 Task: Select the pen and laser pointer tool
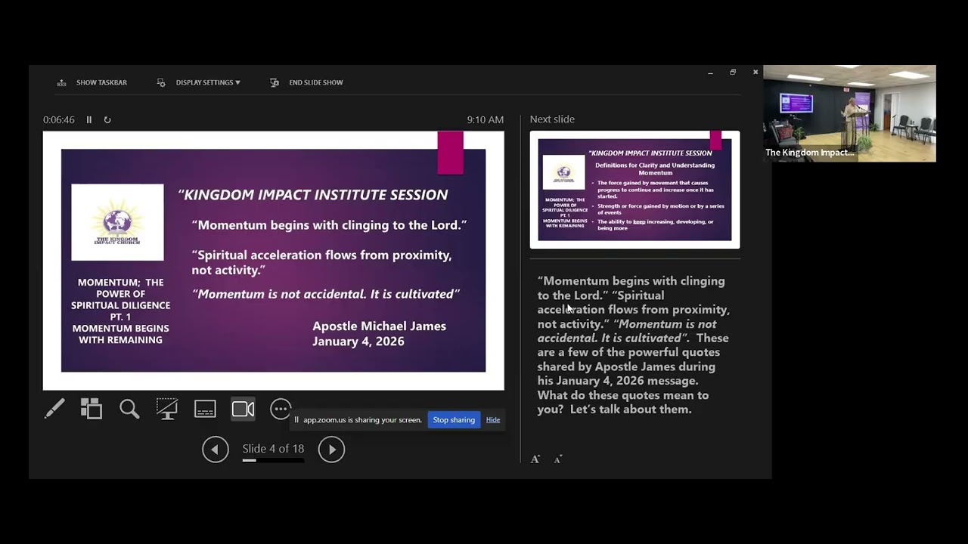click(x=54, y=409)
